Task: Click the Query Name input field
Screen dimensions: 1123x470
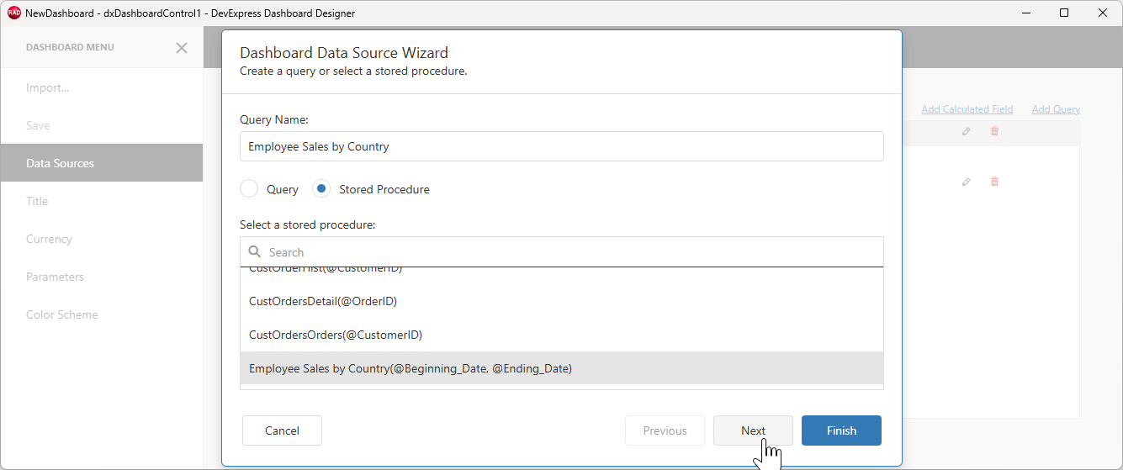Action: click(562, 146)
